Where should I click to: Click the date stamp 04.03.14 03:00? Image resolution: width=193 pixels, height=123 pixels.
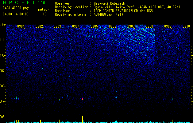(16, 14)
